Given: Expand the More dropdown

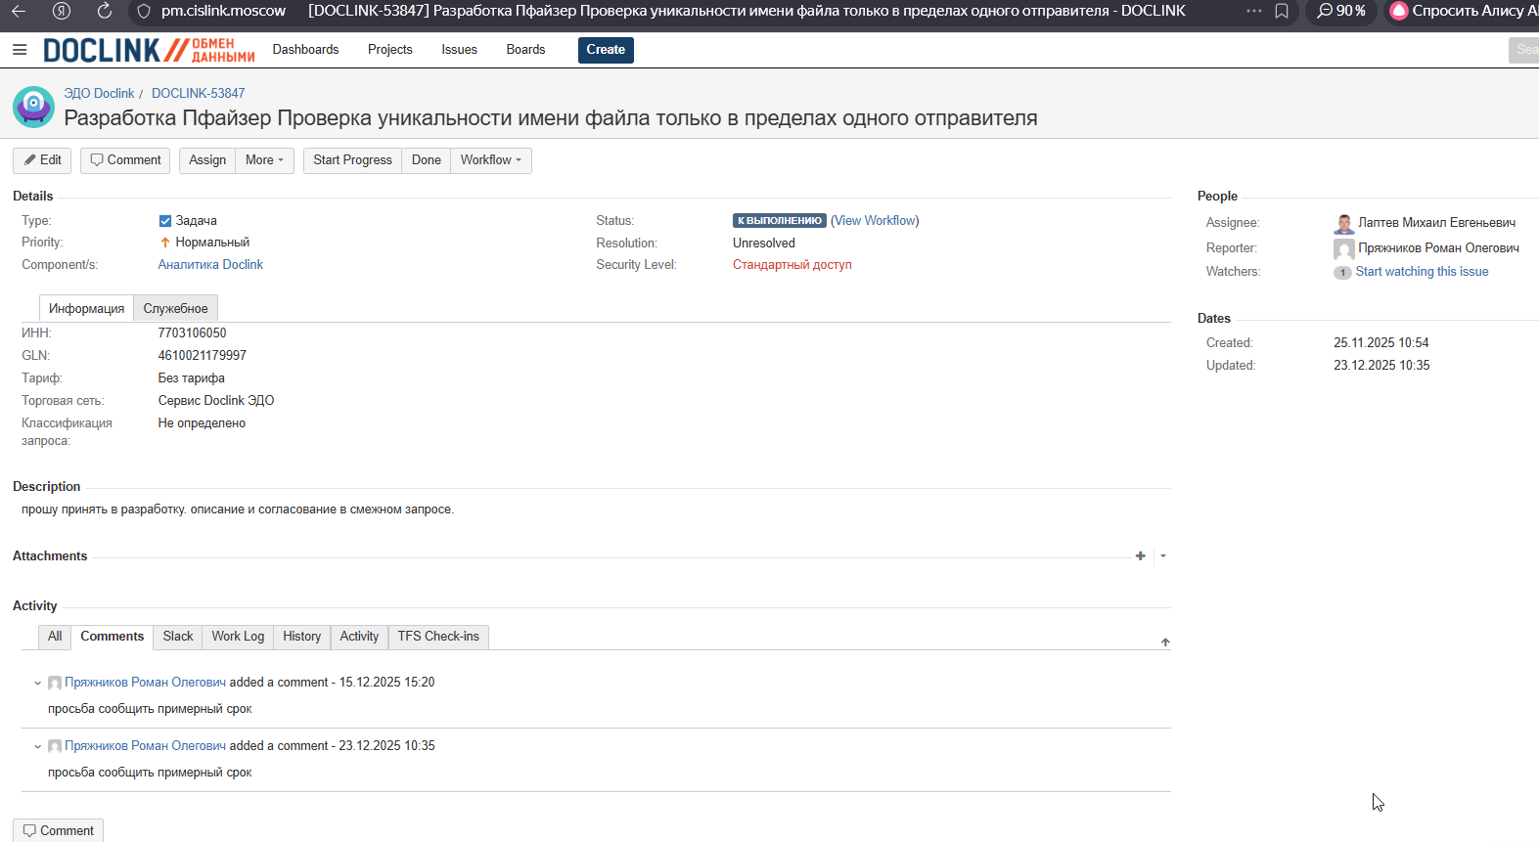Looking at the screenshot, I should tap(264, 160).
